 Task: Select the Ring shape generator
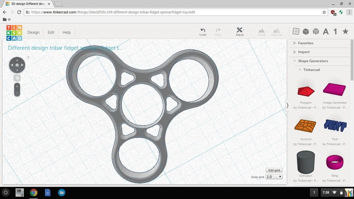[334, 162]
